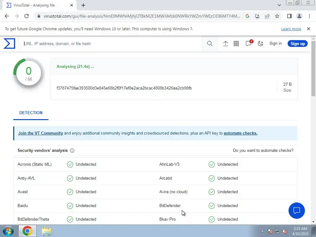This screenshot has width=316, height=237.
Task: Click the BitDefenderTheta vendor name
Action: pyautogui.click(x=33, y=219)
